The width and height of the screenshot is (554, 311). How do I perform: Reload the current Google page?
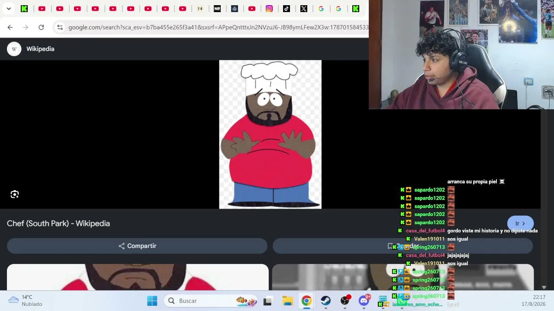coord(41,27)
